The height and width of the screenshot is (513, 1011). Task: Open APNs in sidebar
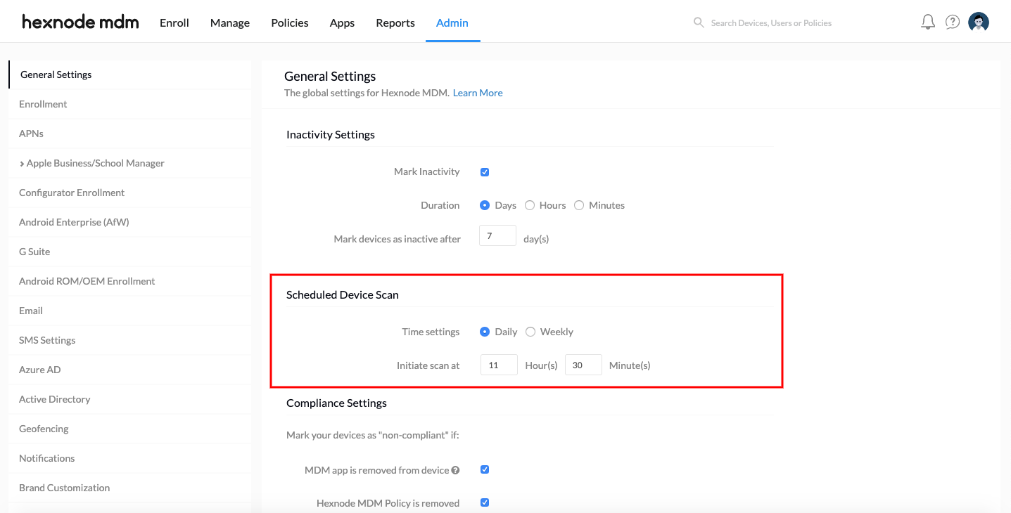129,134
